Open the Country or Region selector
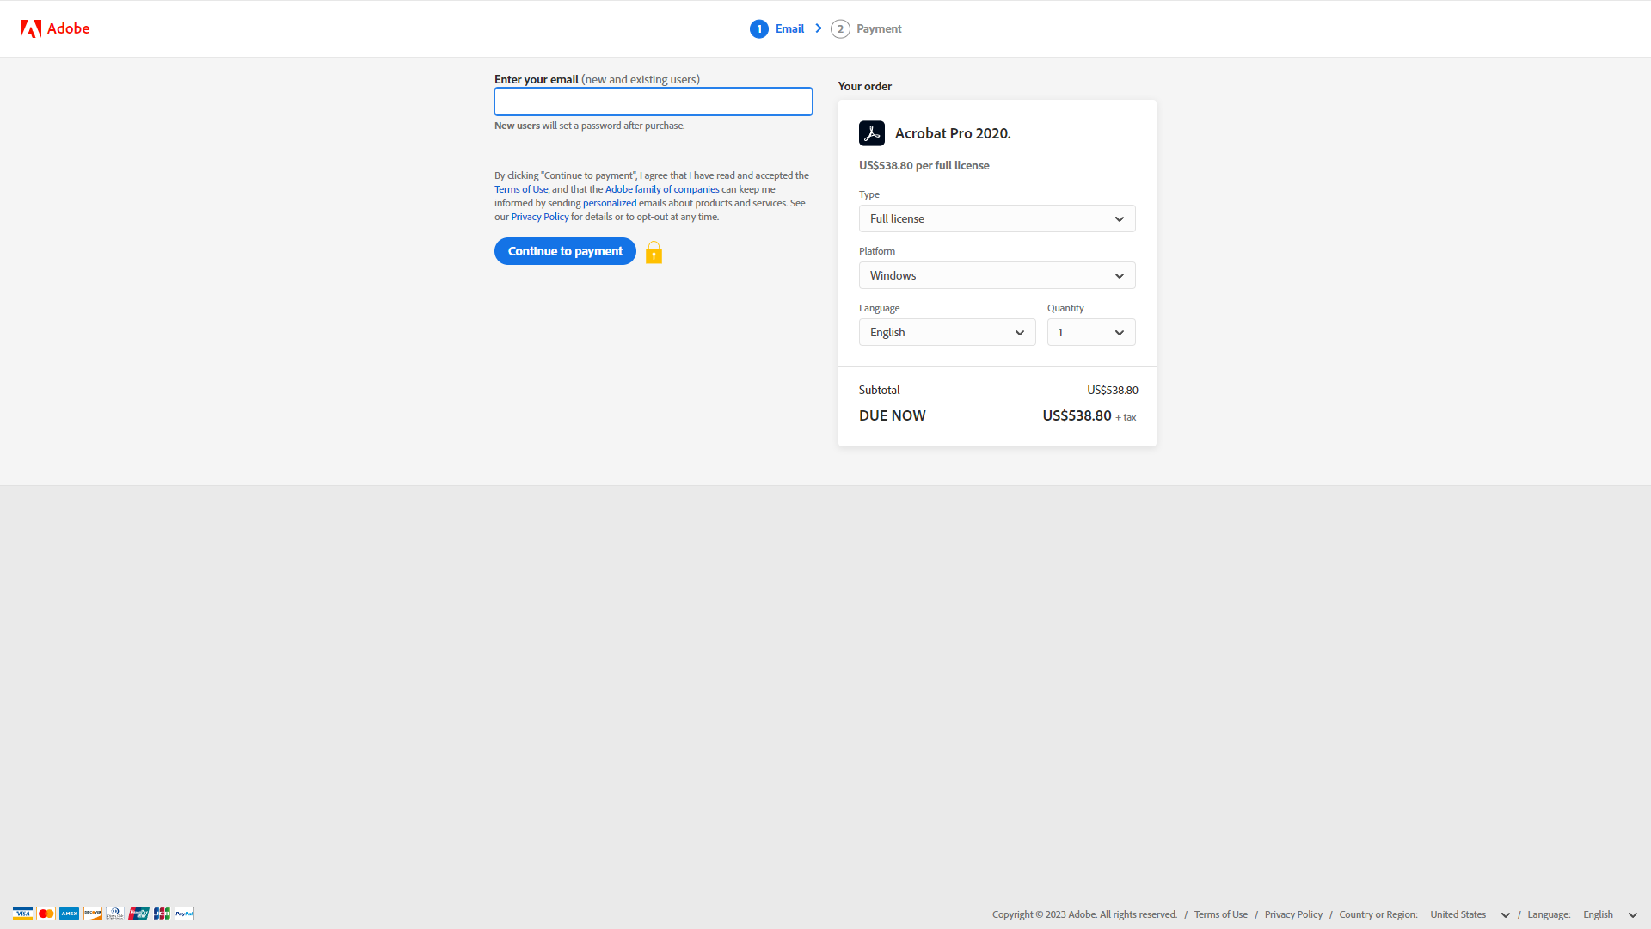 pyautogui.click(x=1470, y=914)
